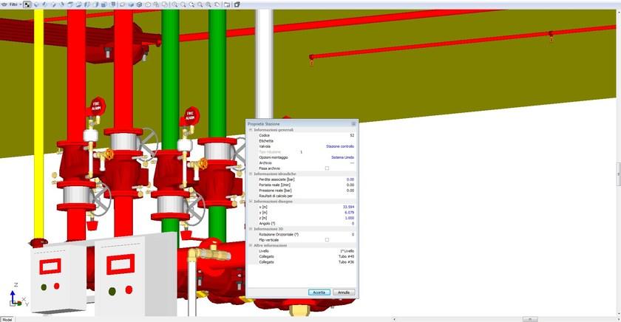Collapse the Informazioni idrauliche section
Screen dimensions: 621x322
(x=251, y=174)
